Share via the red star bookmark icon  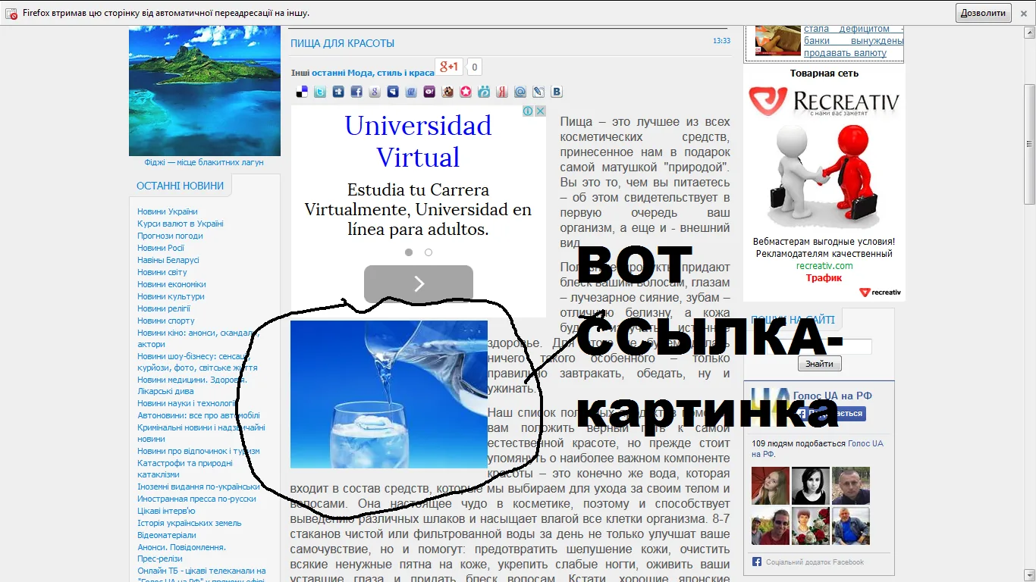(x=466, y=92)
